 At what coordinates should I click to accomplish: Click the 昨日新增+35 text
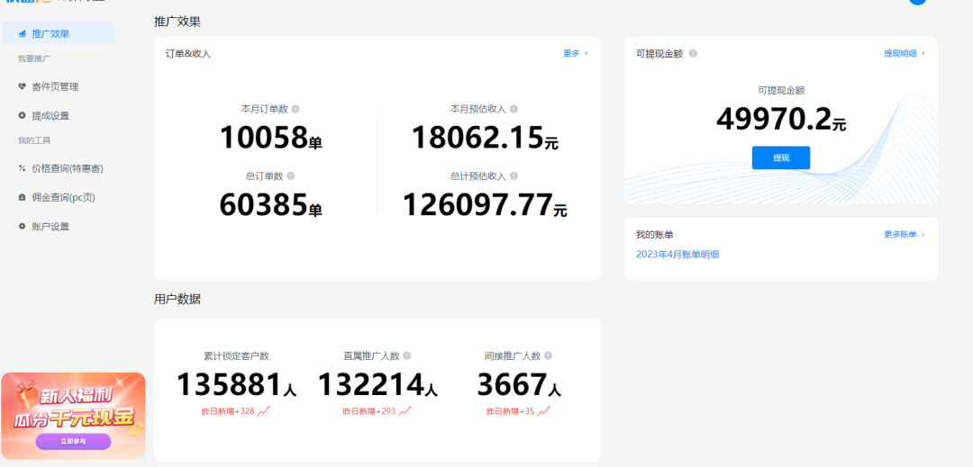click(510, 411)
